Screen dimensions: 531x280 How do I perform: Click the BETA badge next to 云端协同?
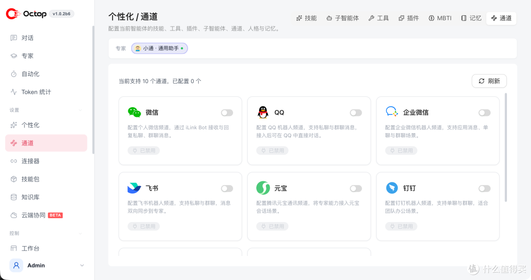click(x=55, y=215)
